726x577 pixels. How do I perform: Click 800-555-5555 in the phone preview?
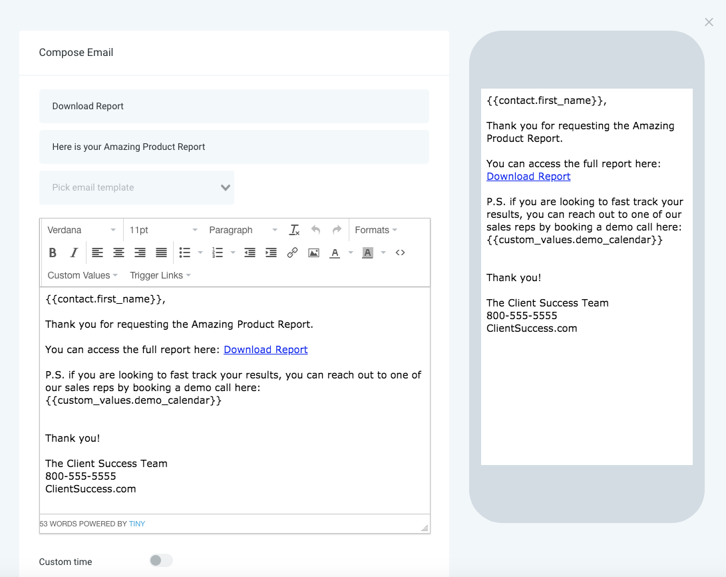click(522, 316)
